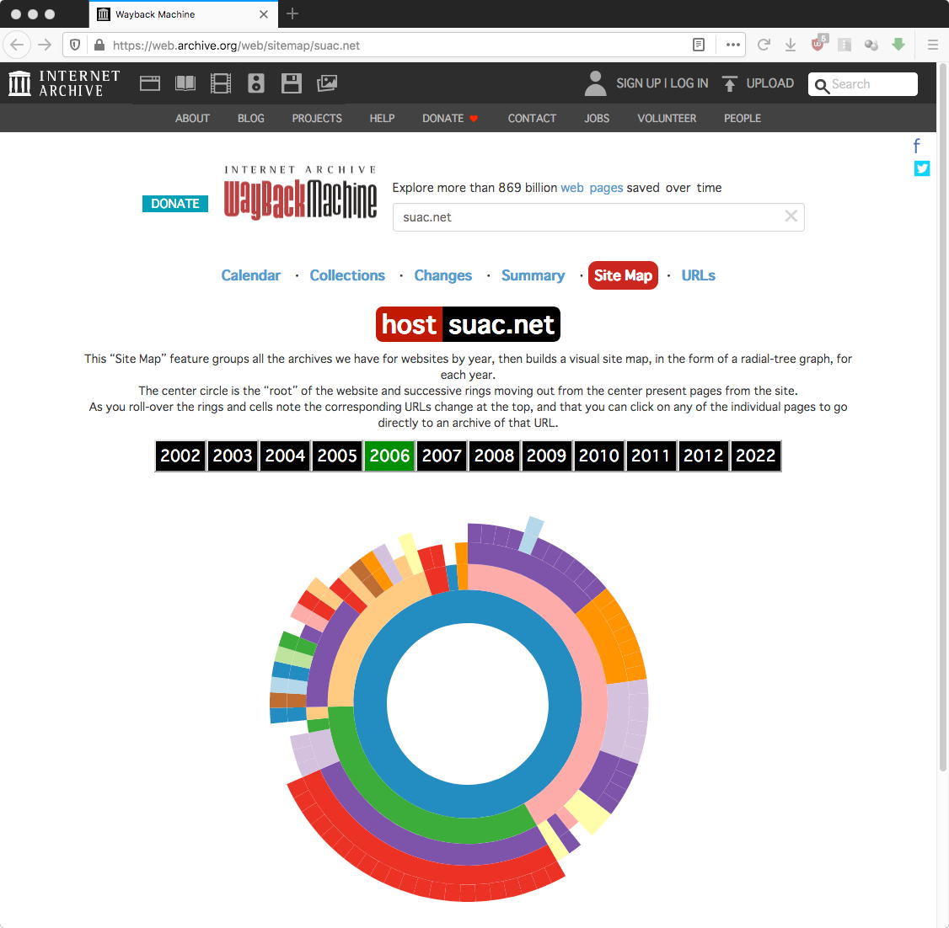Open page actions three-dot menu
Image resolution: width=949 pixels, height=928 pixels.
coord(733,45)
